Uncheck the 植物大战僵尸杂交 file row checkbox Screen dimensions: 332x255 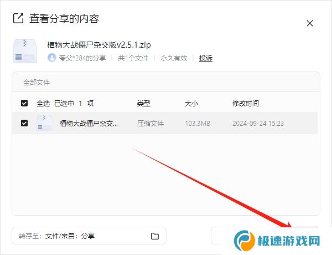24,123
